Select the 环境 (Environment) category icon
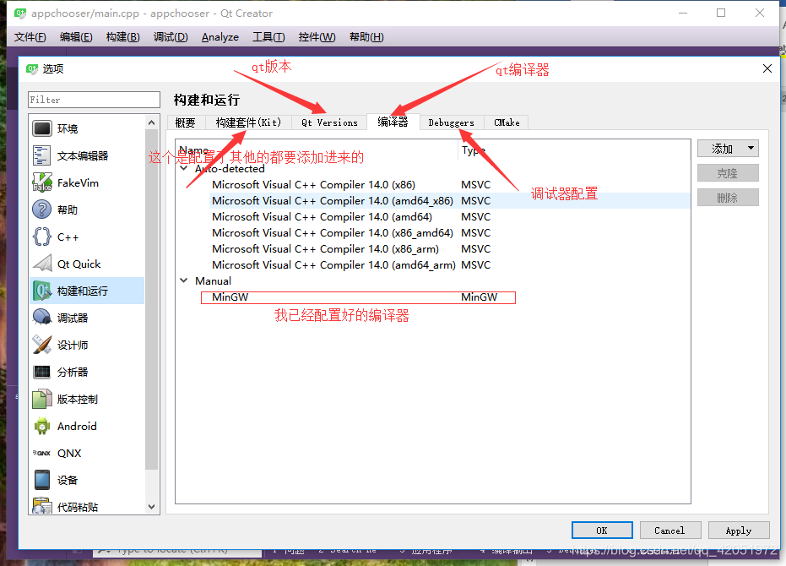Image resolution: width=786 pixels, height=566 pixels. [x=42, y=128]
